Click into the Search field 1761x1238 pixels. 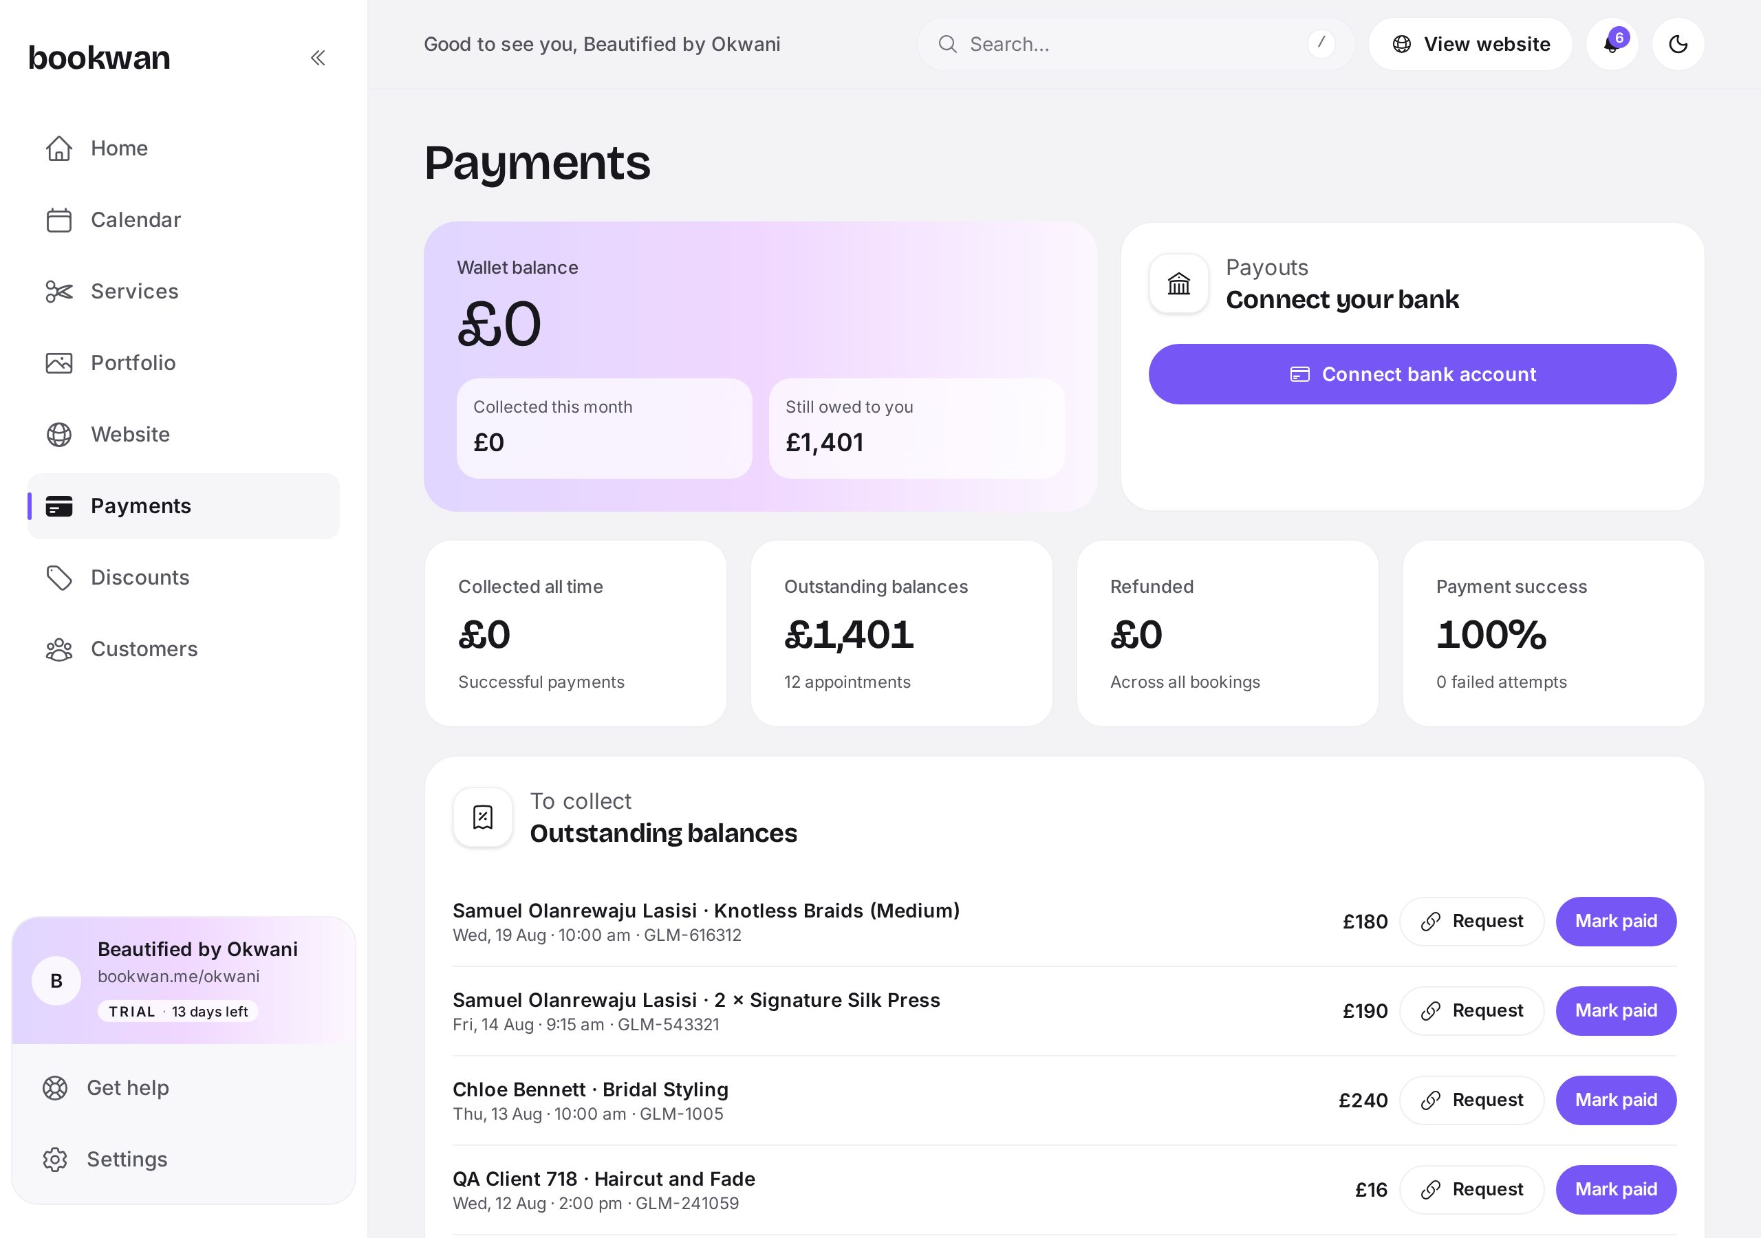[x=1135, y=45]
